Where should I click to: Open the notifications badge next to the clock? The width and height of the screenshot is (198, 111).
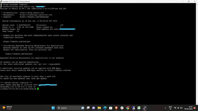(x=195, y=108)
